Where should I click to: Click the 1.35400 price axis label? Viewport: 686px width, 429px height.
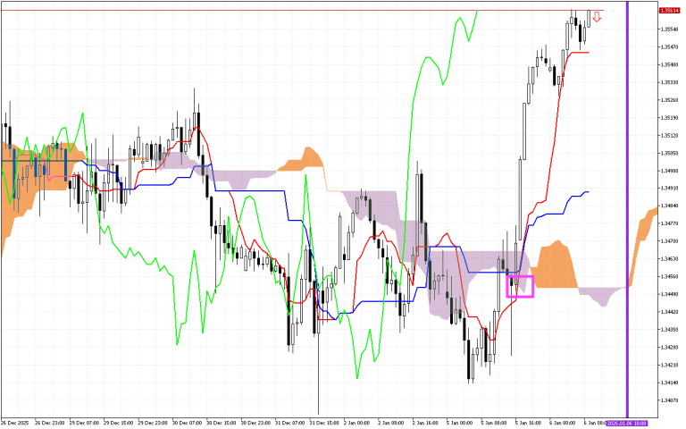click(669, 64)
